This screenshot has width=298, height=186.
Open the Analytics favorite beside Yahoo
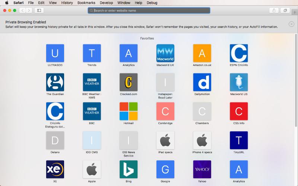pyautogui.click(x=239, y=169)
